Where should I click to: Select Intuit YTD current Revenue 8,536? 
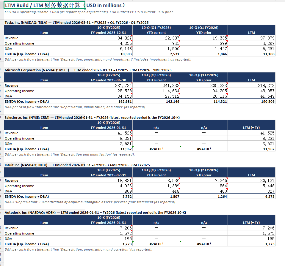pyautogui.click(x=156, y=180)
